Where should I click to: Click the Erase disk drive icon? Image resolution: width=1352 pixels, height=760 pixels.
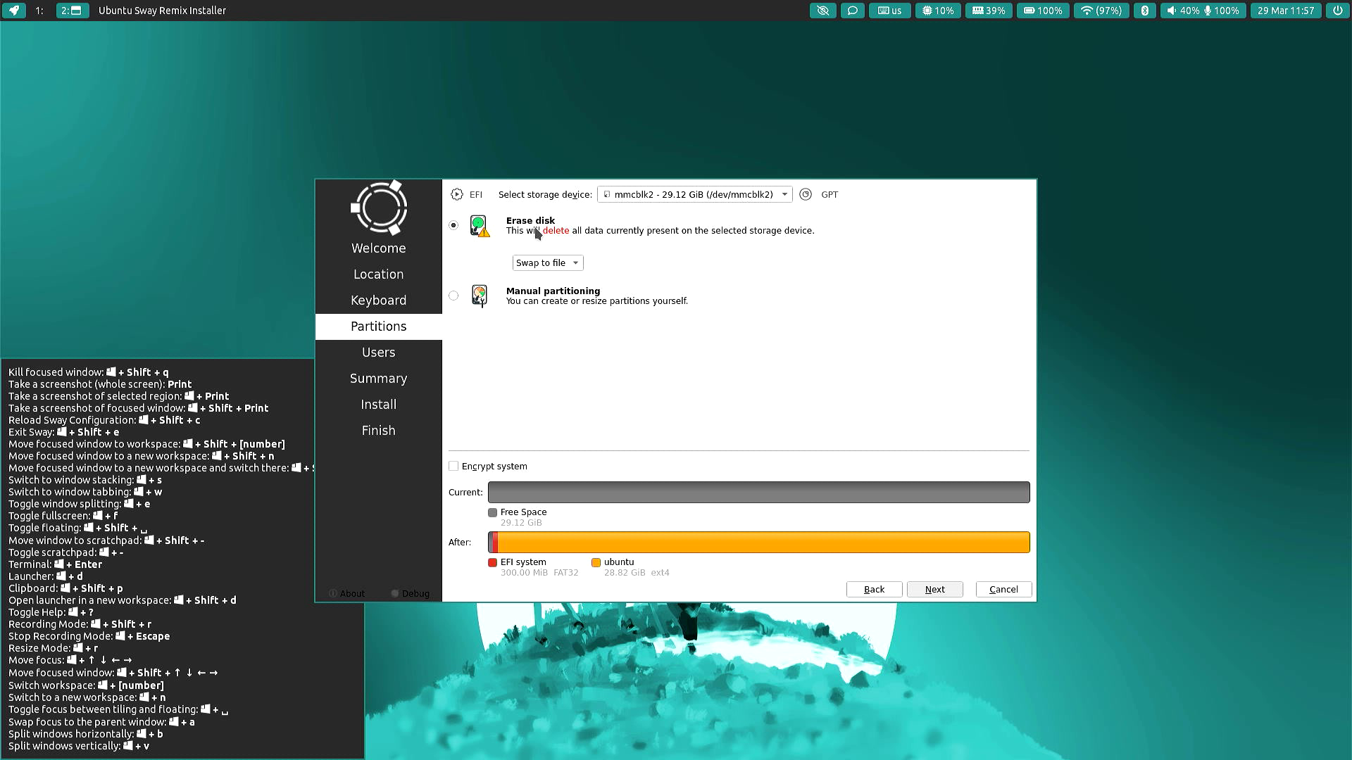479,226
